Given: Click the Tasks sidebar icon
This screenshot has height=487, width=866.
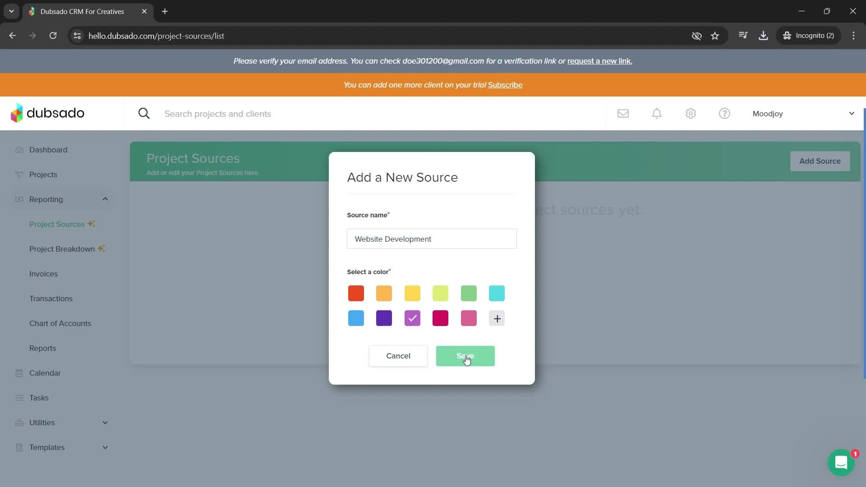Looking at the screenshot, I should point(19,398).
